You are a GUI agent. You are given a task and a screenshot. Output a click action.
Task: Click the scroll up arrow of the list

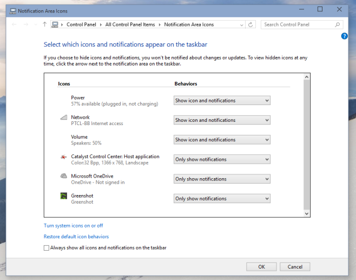pos(307,77)
